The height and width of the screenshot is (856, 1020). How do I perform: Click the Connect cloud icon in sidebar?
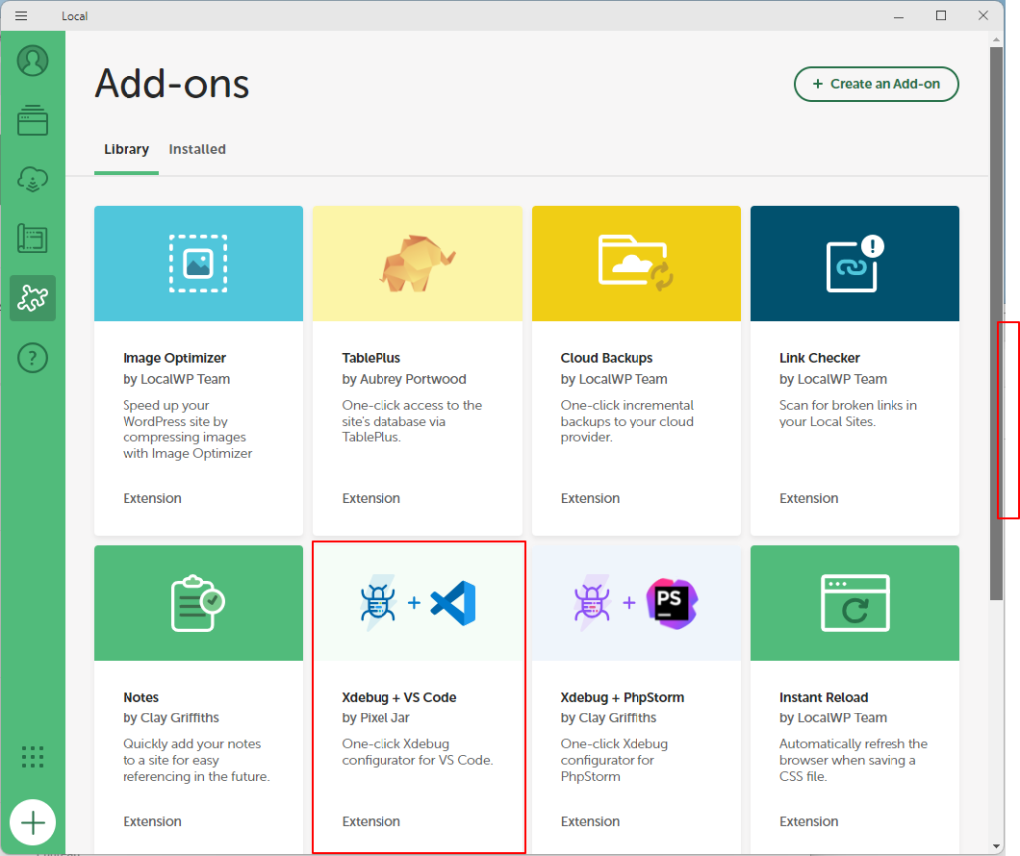(x=33, y=179)
